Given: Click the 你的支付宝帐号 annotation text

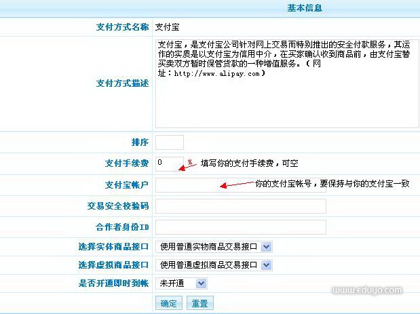Looking at the screenshot, I should (332, 183).
